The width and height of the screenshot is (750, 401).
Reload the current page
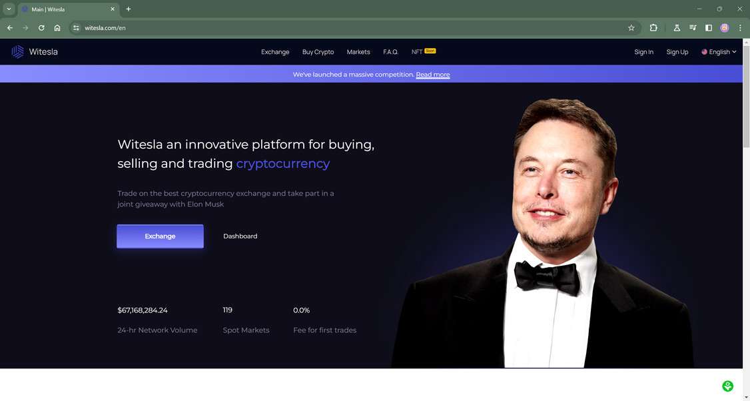tap(41, 28)
